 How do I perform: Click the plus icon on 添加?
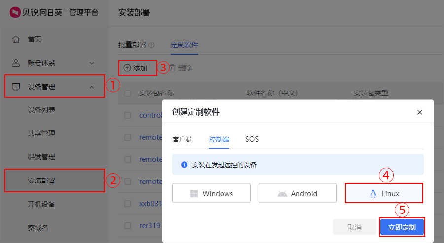(x=127, y=68)
